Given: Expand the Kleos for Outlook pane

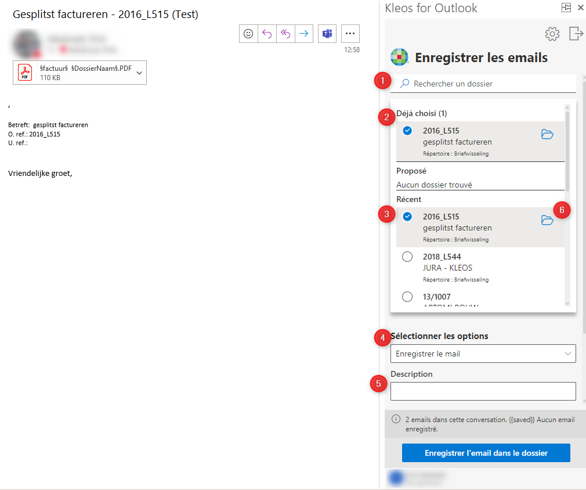Looking at the screenshot, I should pyautogui.click(x=566, y=8).
